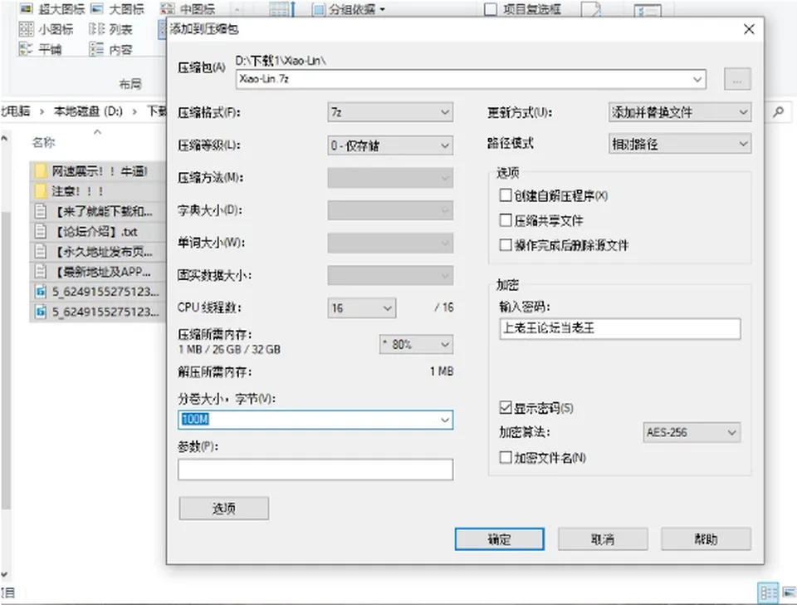Tick 操作完成后删除源文件 checkbox

coord(506,245)
